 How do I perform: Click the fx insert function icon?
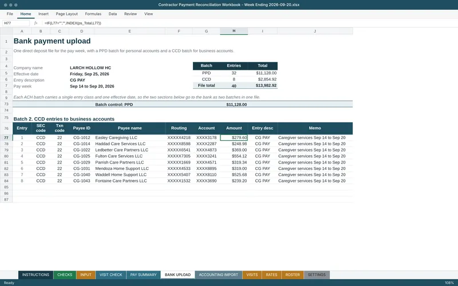coord(35,23)
